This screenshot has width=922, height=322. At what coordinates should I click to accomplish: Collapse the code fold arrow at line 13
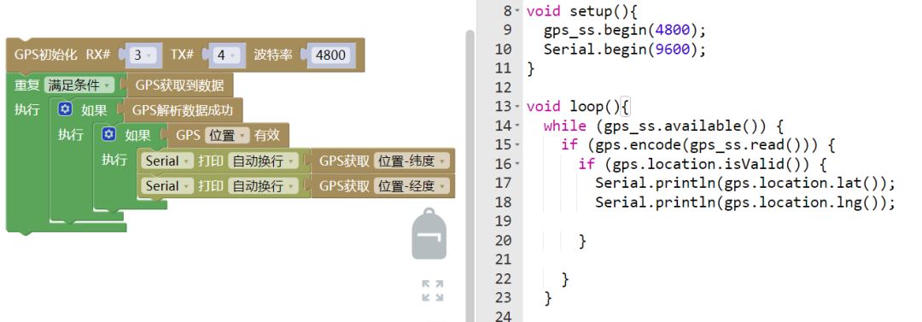517,107
